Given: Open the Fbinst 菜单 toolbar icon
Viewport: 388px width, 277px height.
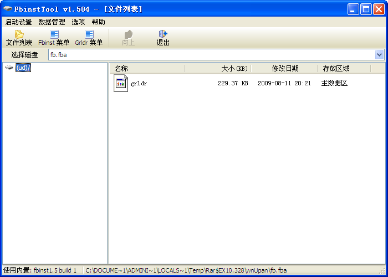Looking at the screenshot, I should (54, 34).
